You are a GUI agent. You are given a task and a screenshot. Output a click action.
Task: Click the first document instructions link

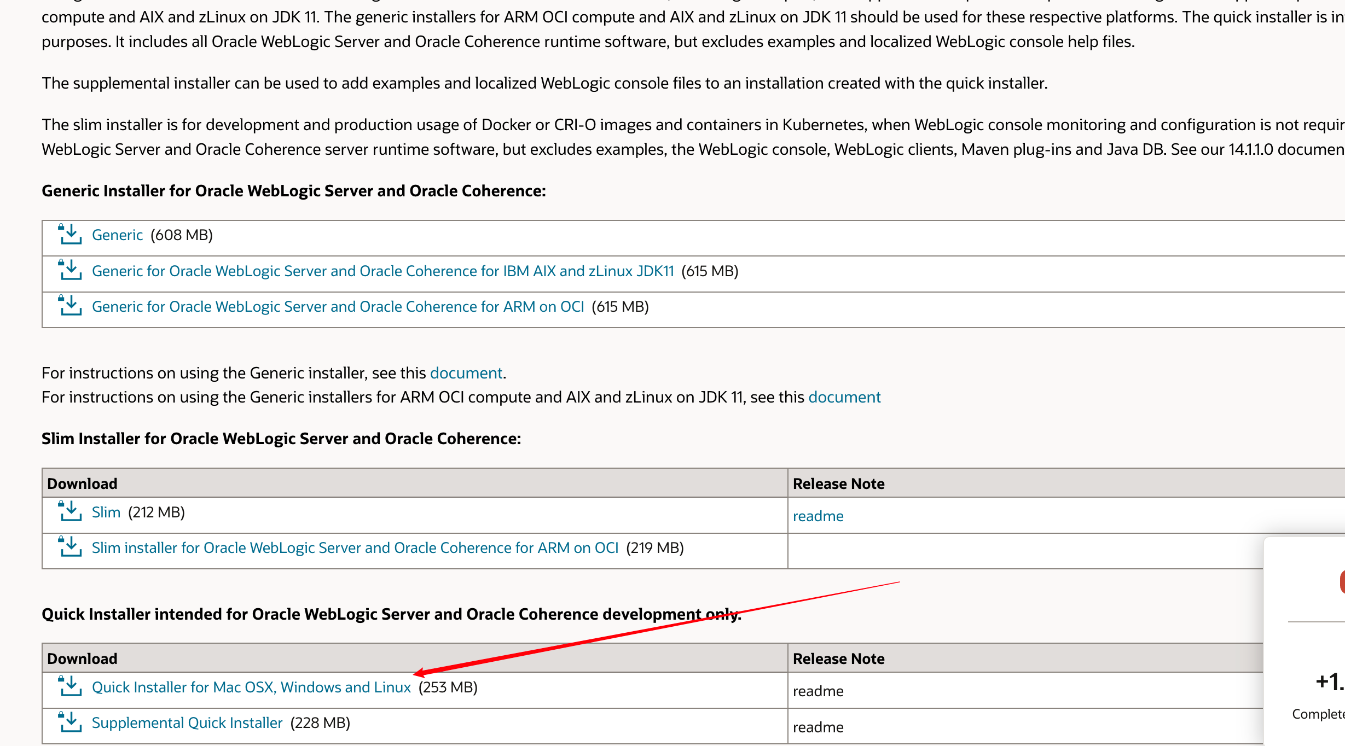466,372
